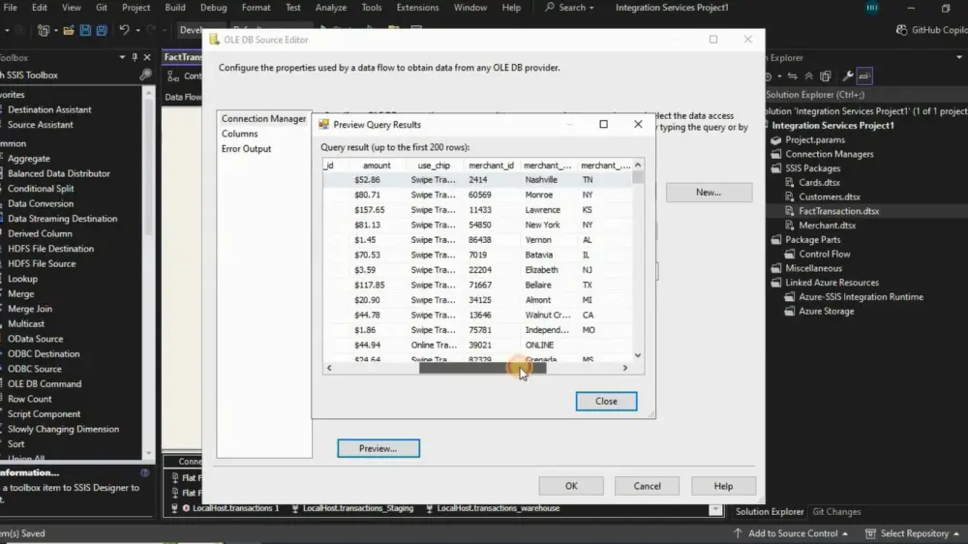
Task: Select Connection Manager page in editor
Action: point(263,118)
